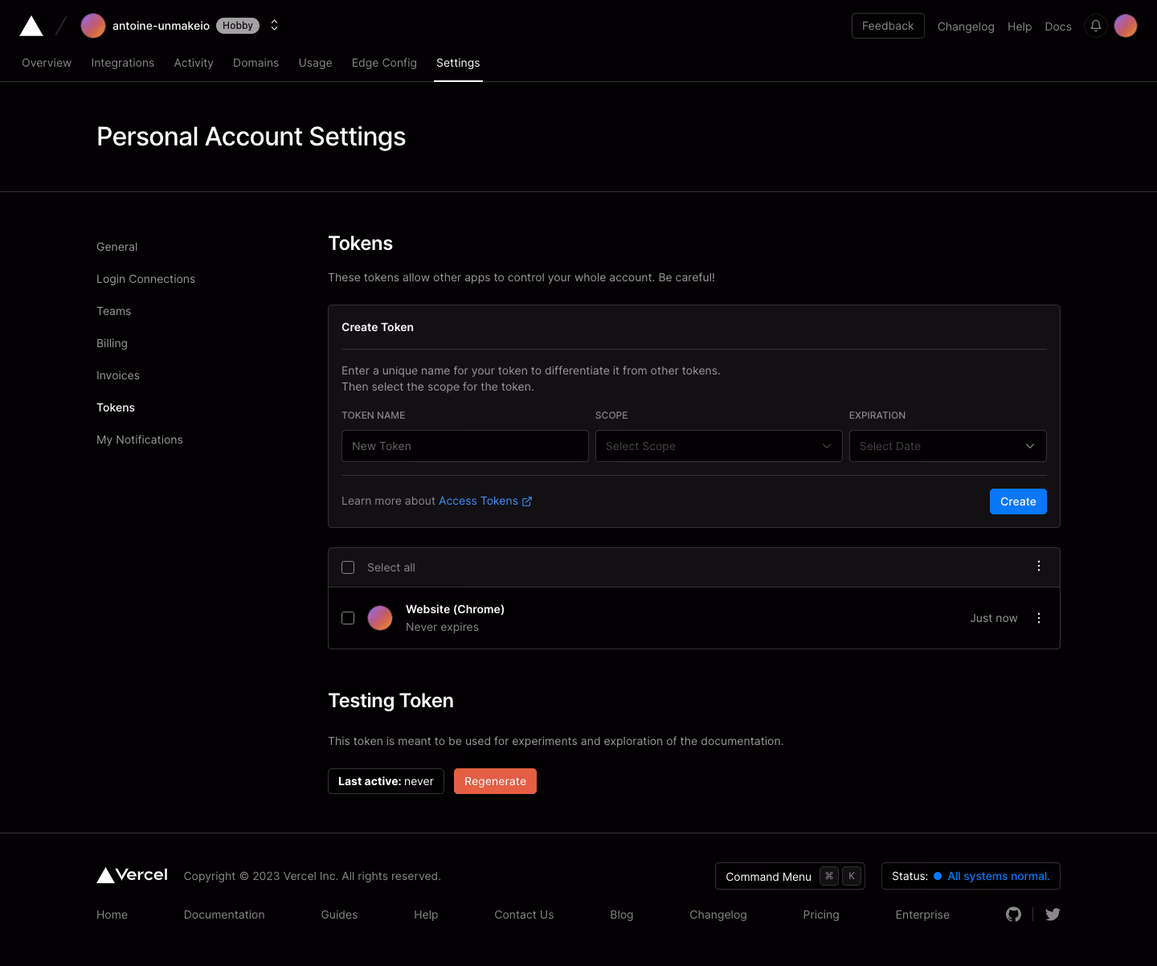This screenshot has width=1157, height=966.
Task: Click the antoine-unmakeio account avatar
Action: tap(93, 26)
